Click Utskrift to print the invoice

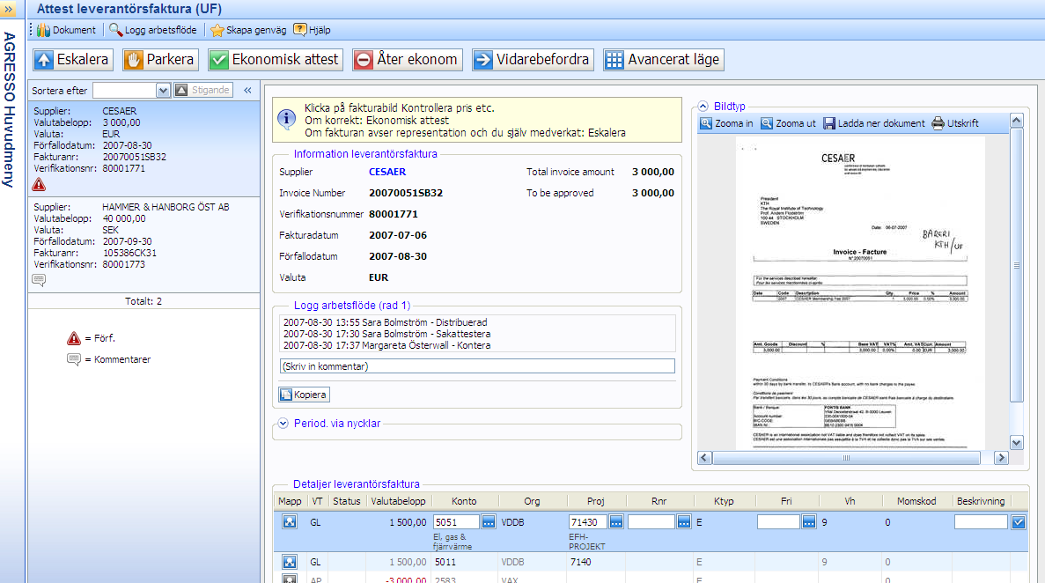pos(955,123)
